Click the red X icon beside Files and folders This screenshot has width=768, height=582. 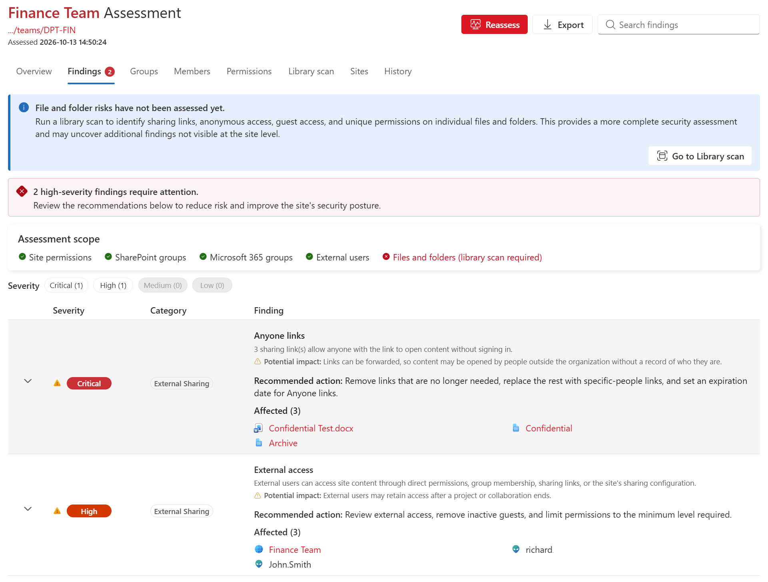click(x=386, y=256)
